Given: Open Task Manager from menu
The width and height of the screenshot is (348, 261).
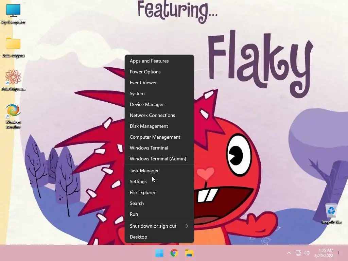Looking at the screenshot, I should 159,171.
